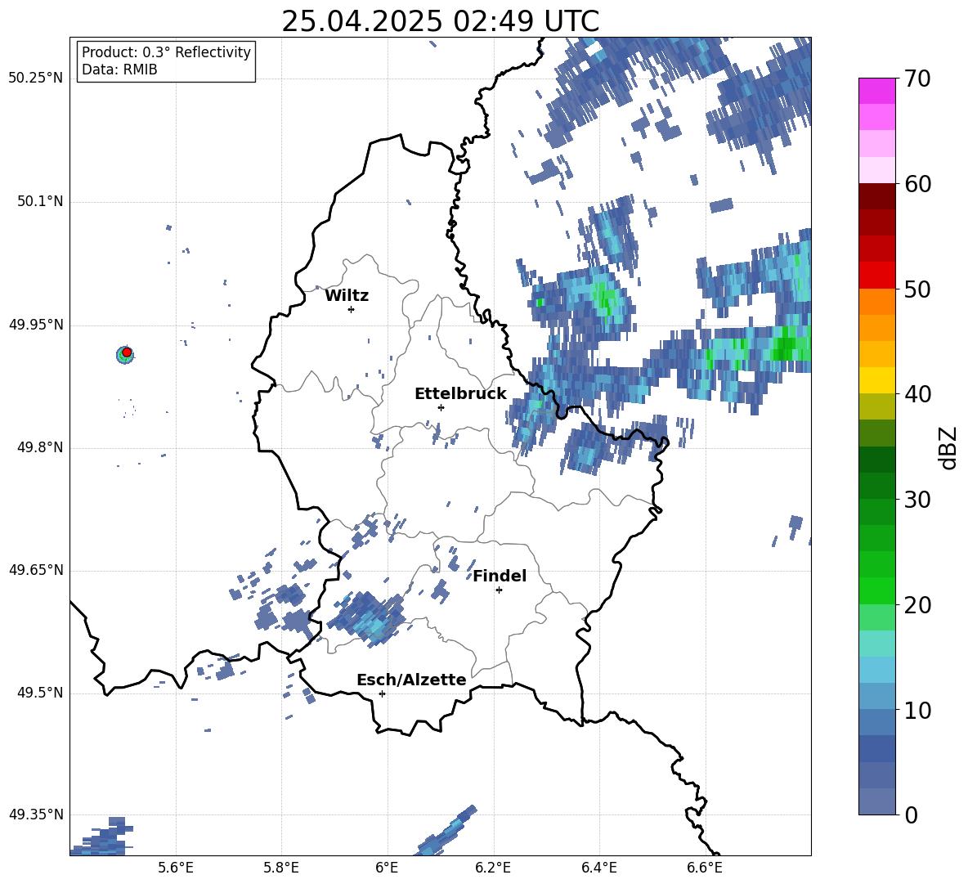This screenshot has width=968, height=884.
Task: Click the diagonal echo streak near 6.1°E bottom
Action: click(446, 832)
